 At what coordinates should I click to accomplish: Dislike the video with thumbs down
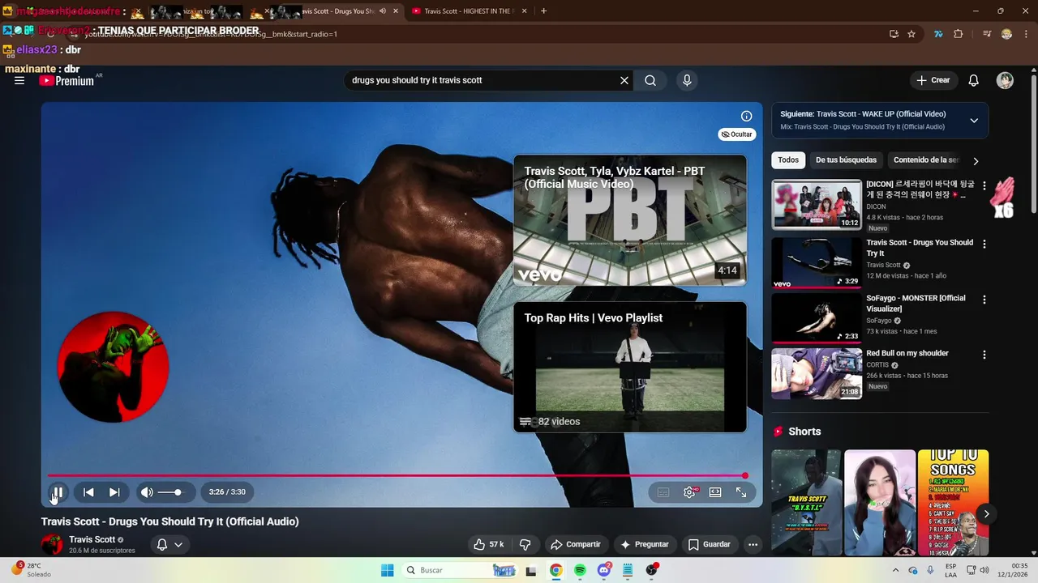coord(525,544)
